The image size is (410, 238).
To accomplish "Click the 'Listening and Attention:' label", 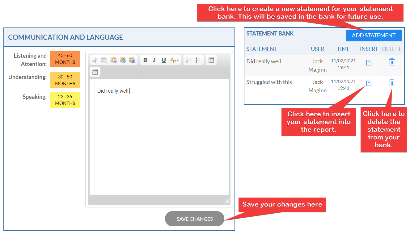I will [x=30, y=60].
